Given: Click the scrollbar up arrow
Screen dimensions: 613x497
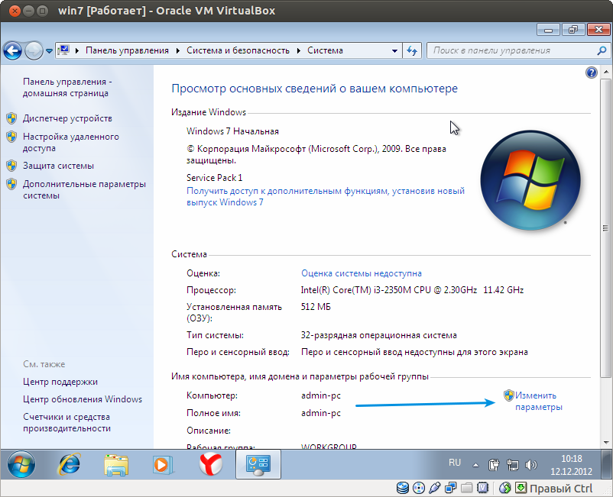Looking at the screenshot, I should click(x=605, y=72).
